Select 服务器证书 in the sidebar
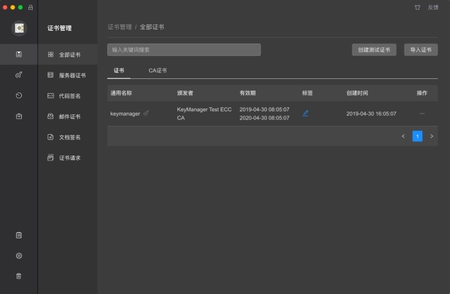This screenshot has width=450, height=294. click(71, 75)
